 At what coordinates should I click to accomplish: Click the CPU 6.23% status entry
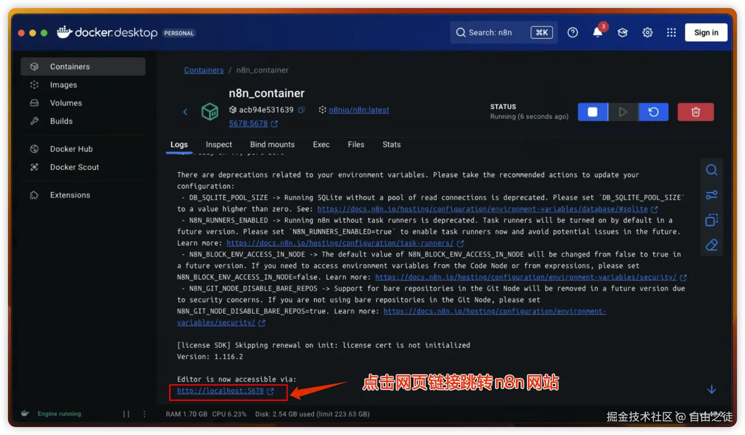pyautogui.click(x=229, y=414)
